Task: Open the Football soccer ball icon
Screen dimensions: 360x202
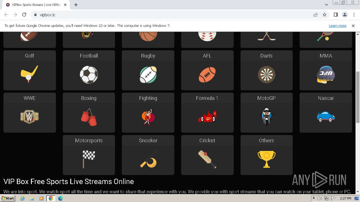Action: tap(89, 75)
